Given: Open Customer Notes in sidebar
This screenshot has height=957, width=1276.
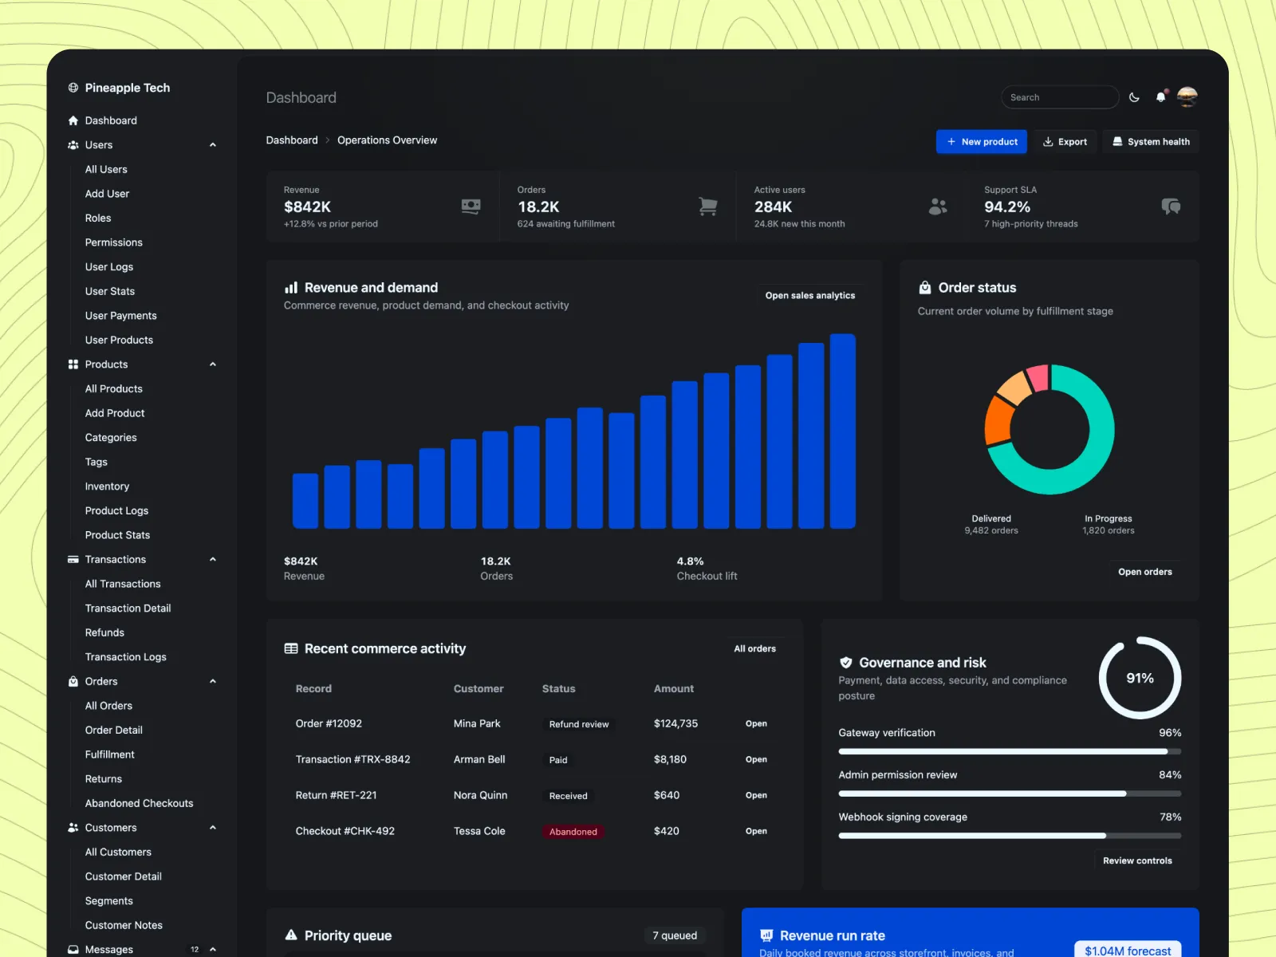Looking at the screenshot, I should (x=124, y=925).
